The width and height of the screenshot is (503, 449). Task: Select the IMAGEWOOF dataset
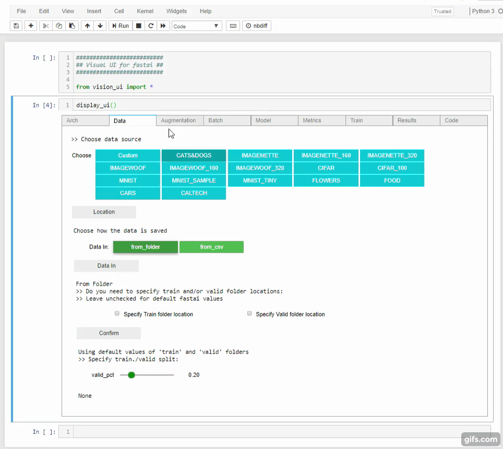coord(128,168)
